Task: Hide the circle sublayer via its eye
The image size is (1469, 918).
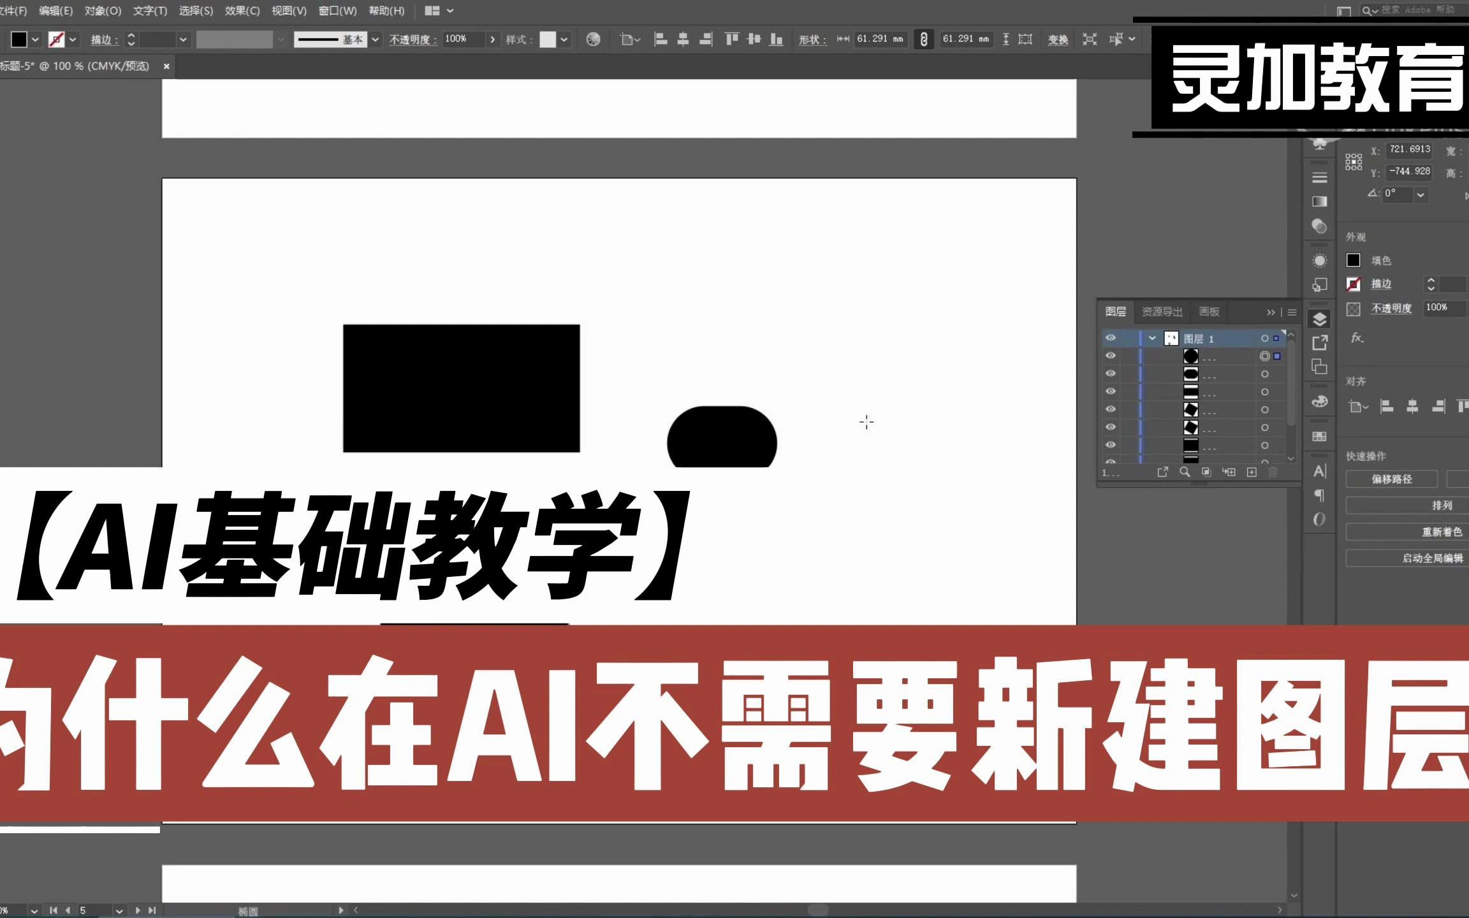Action: [1111, 356]
